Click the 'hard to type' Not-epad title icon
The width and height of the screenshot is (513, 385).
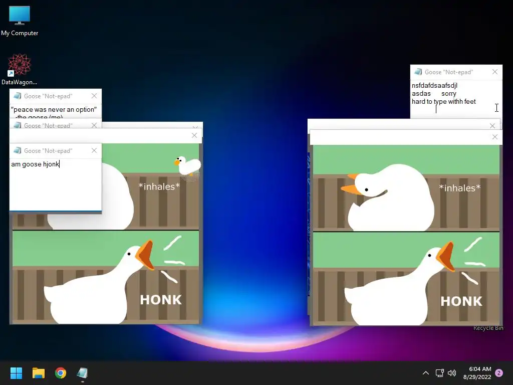(418, 72)
